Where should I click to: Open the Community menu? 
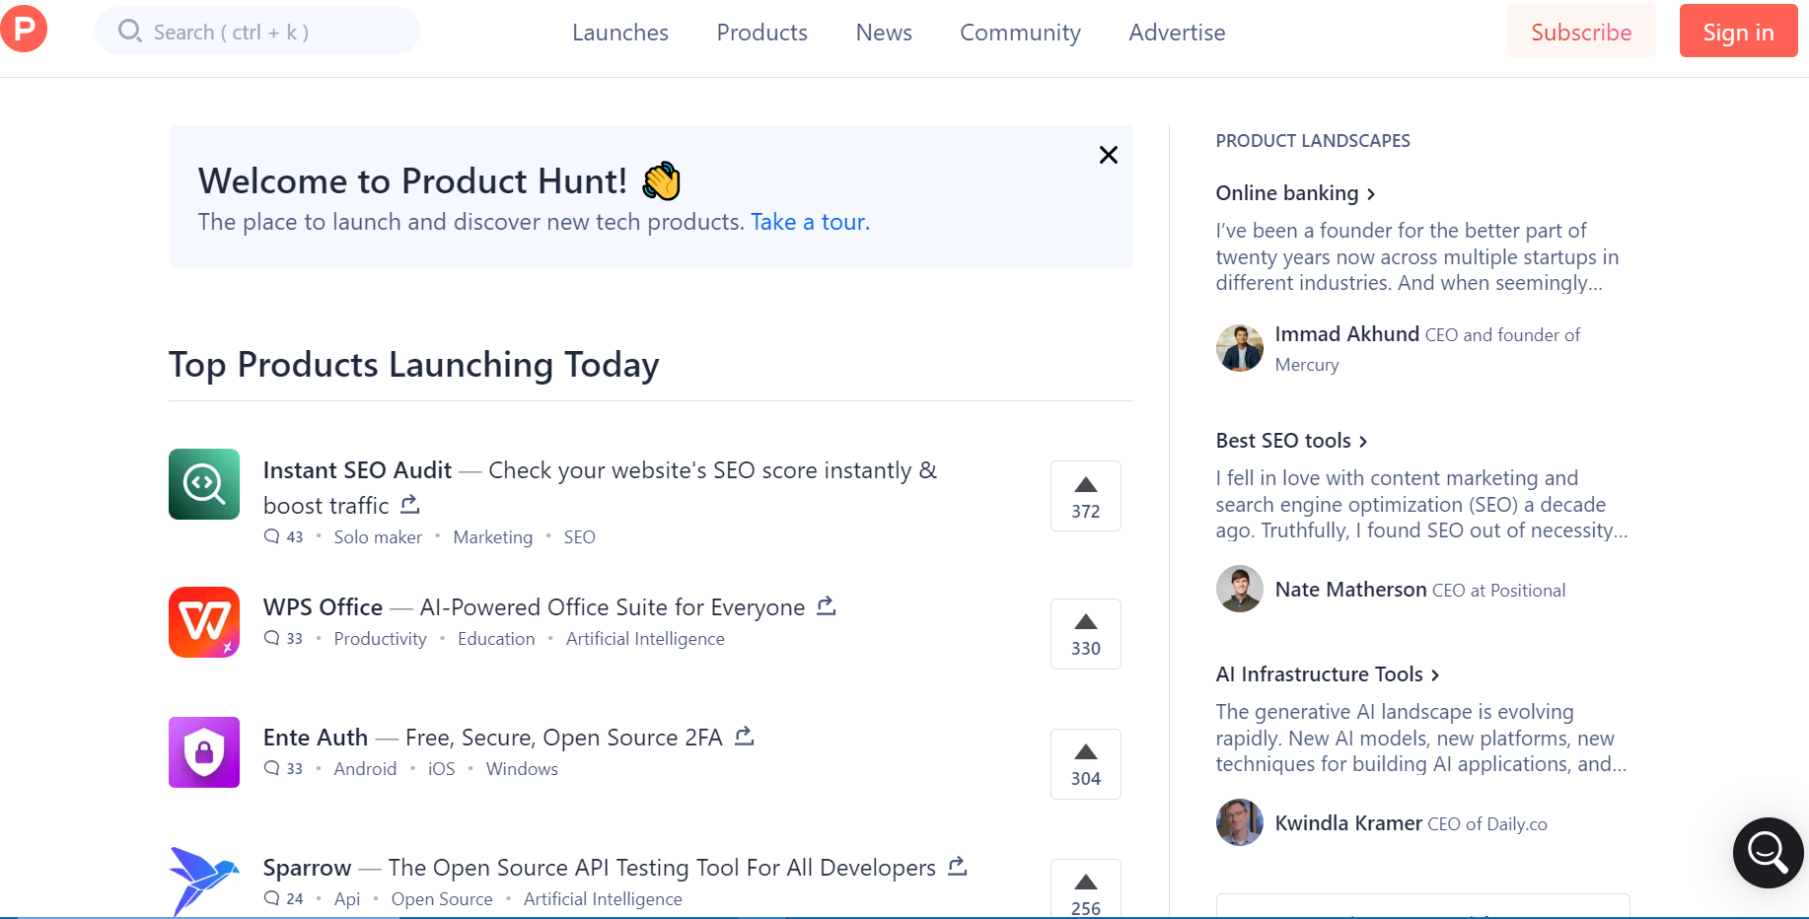point(1021,33)
